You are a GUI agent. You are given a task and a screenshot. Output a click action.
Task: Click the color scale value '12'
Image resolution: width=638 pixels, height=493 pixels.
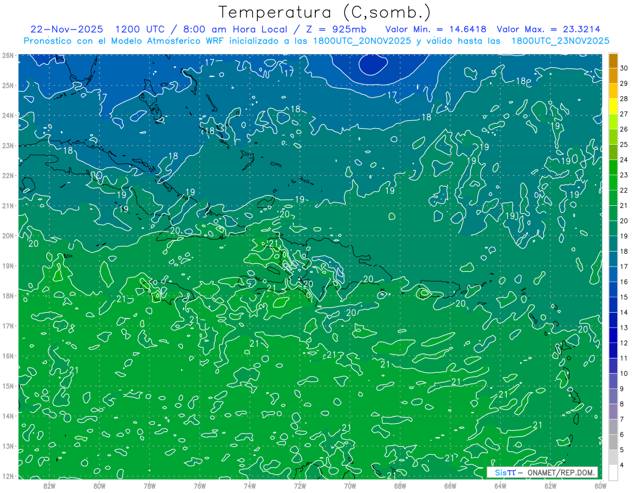pyautogui.click(x=624, y=343)
